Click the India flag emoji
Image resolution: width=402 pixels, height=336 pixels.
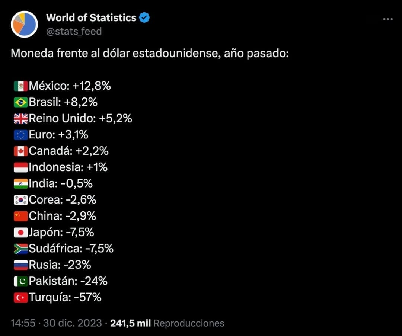20,183
